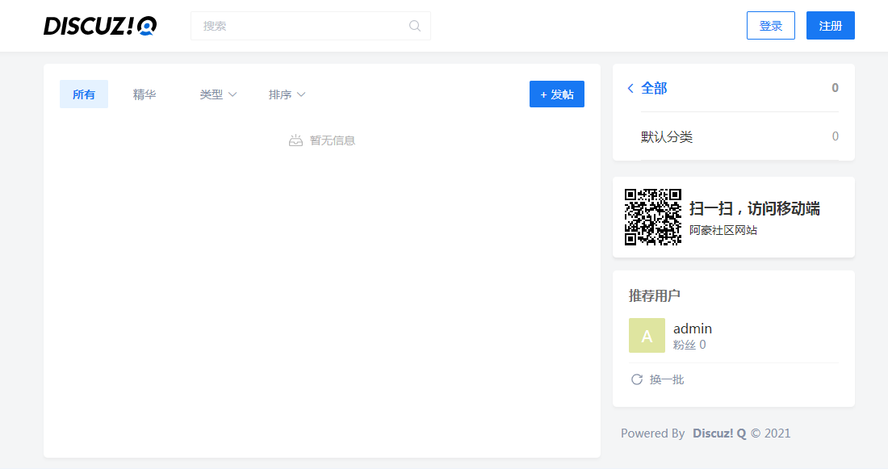This screenshot has width=888, height=469.
Task: Open the 类型 dropdown
Action: click(218, 94)
